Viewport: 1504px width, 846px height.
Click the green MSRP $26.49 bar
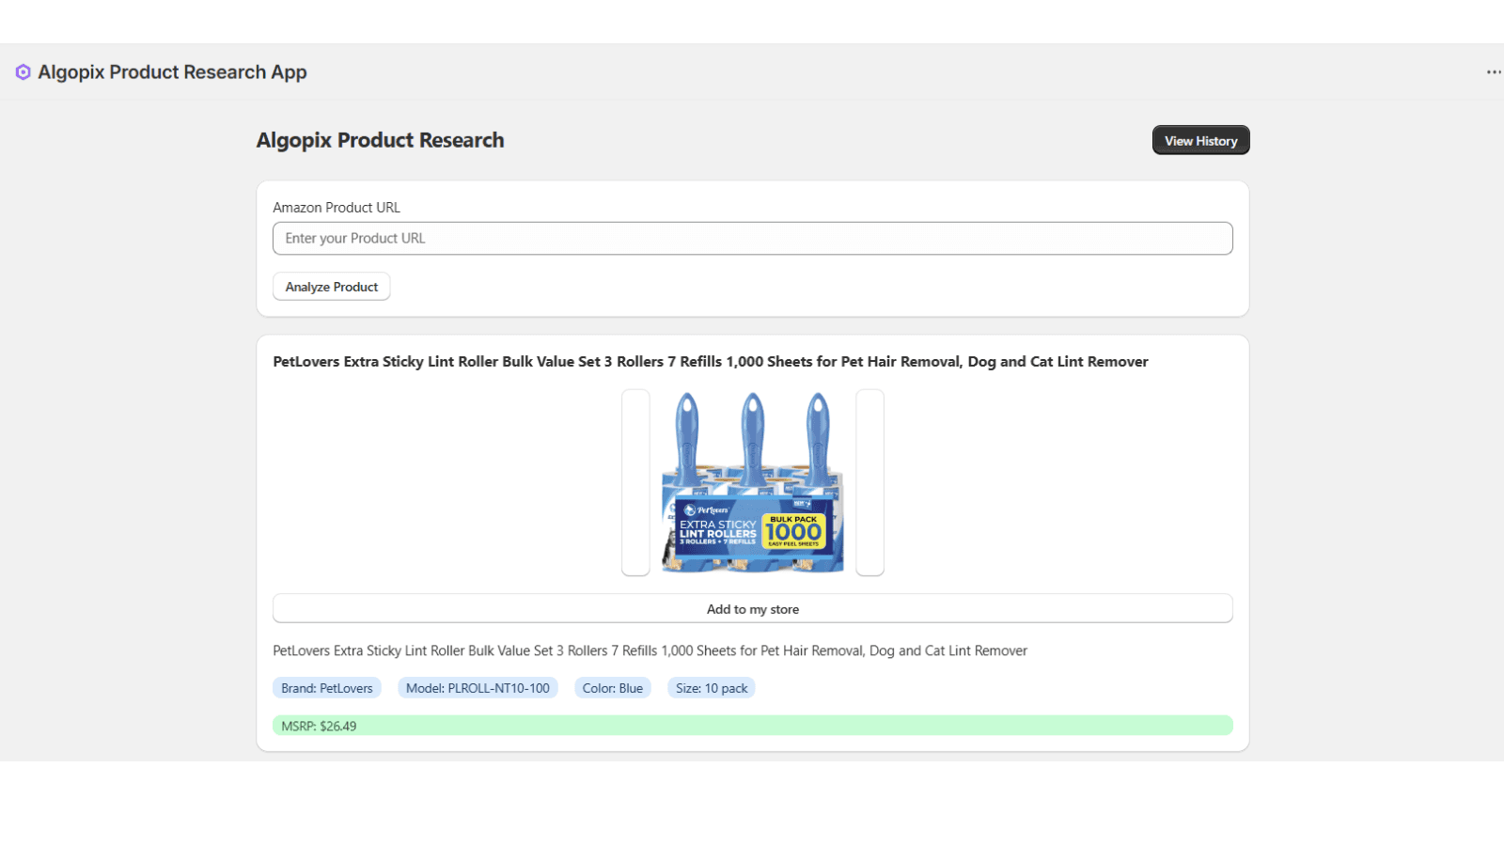(752, 726)
